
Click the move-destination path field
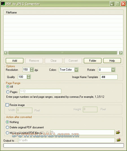pyautogui.click(x=83, y=132)
